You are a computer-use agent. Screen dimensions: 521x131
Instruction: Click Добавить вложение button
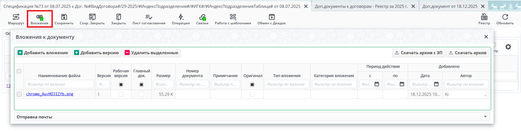point(43,53)
